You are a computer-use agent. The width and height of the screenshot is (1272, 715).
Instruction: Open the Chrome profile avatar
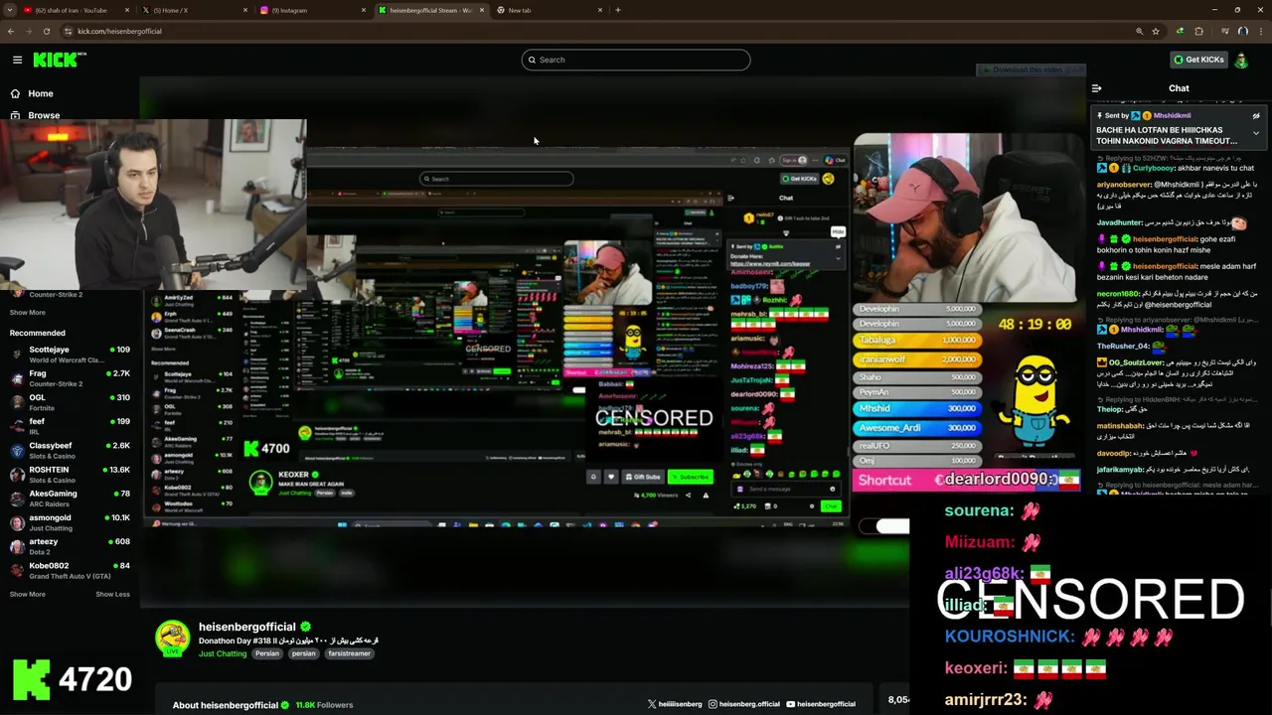pos(1242,31)
